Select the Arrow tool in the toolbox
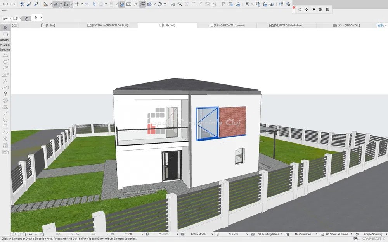Image resolution: width=388 pixels, height=242 pixels. pyautogui.click(x=5, y=28)
